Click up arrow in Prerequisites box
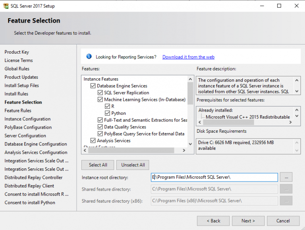 (297, 110)
